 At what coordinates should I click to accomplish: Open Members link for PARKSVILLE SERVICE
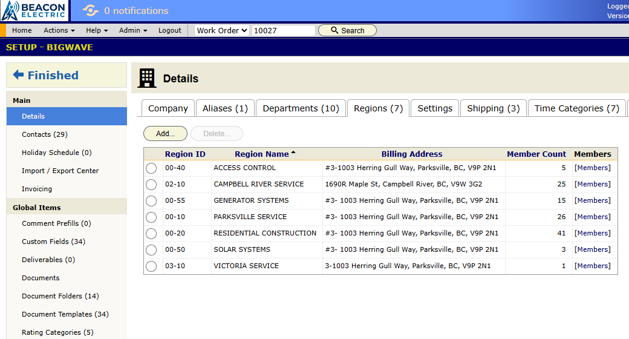click(593, 217)
